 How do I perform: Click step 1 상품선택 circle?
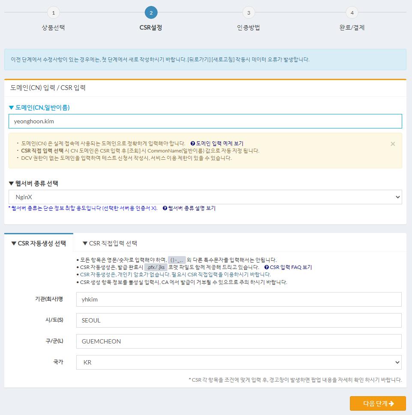click(53, 13)
